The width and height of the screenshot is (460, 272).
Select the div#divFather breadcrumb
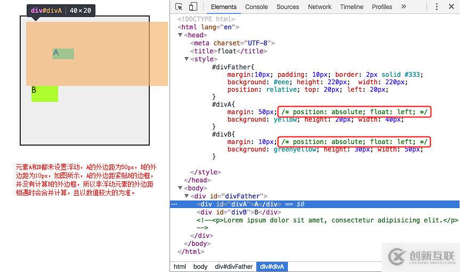click(x=233, y=267)
